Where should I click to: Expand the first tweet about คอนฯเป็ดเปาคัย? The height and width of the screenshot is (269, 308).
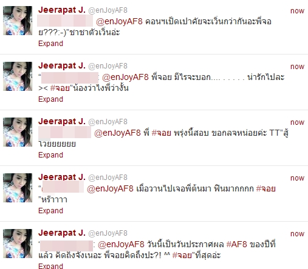(x=50, y=44)
